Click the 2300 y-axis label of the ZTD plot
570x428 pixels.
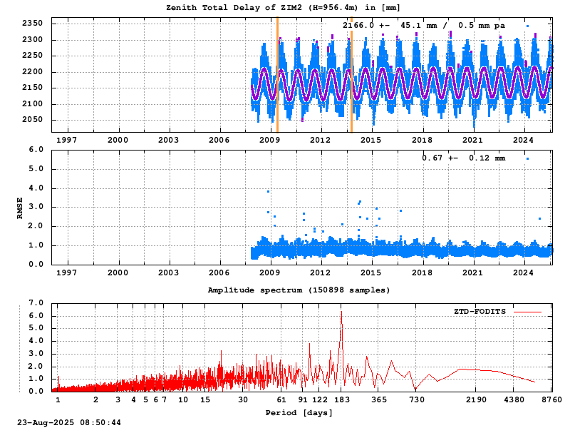pyautogui.click(x=32, y=40)
